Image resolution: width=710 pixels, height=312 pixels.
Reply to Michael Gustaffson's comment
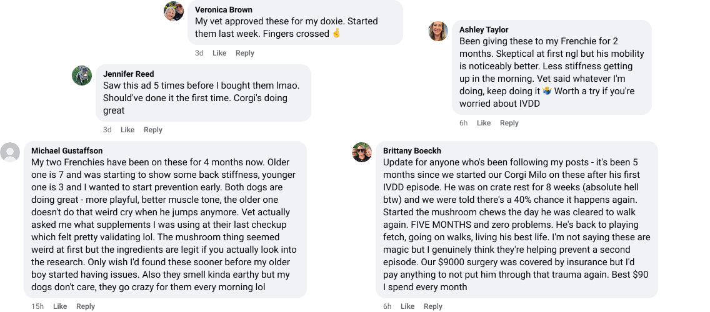pyautogui.click(x=85, y=306)
